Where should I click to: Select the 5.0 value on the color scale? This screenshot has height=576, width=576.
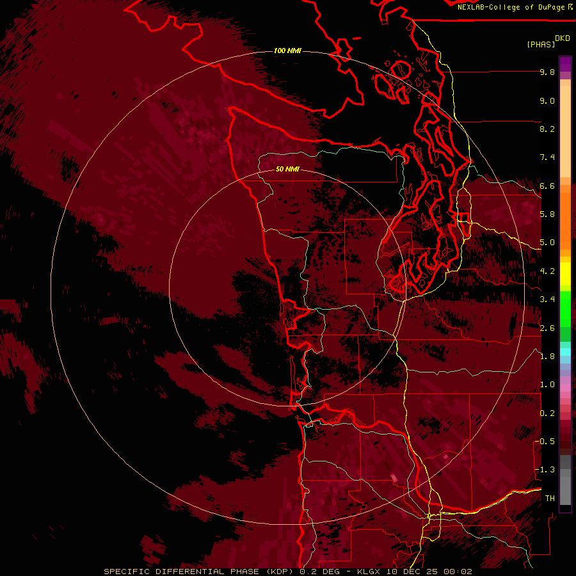pyautogui.click(x=547, y=243)
